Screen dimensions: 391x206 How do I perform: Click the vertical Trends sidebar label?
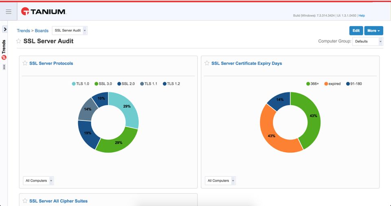click(4, 47)
